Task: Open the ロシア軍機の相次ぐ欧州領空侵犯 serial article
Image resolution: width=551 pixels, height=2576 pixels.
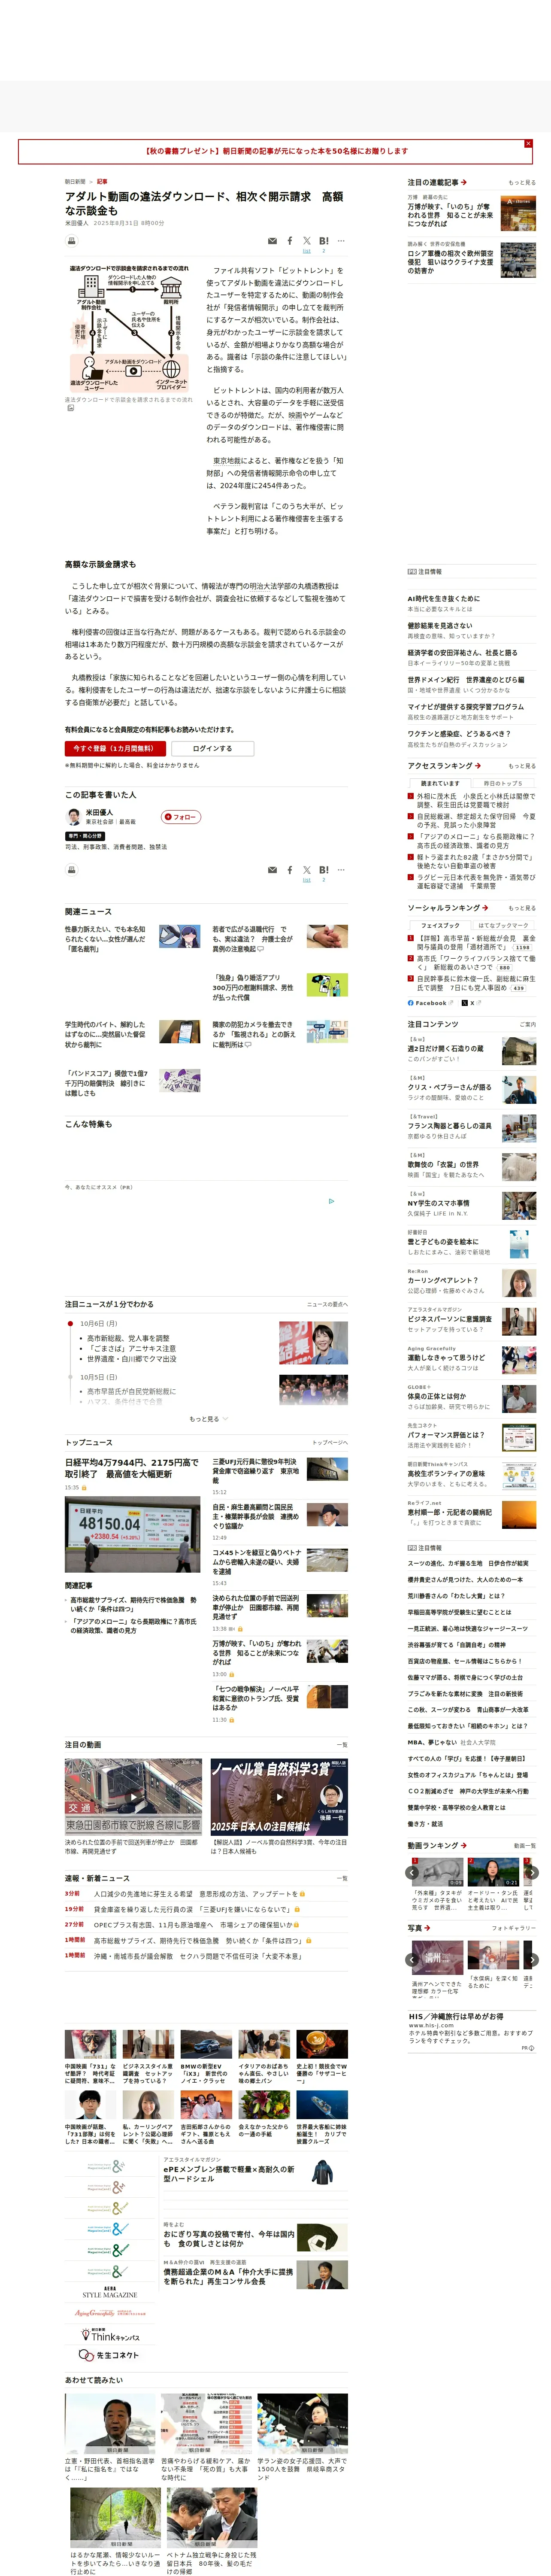Action: (x=450, y=262)
